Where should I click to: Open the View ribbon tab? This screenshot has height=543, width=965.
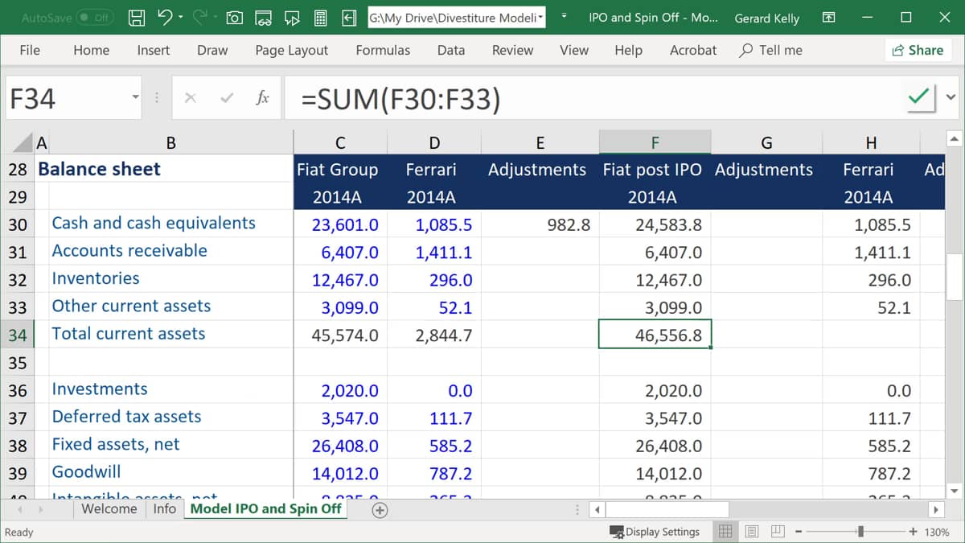pyautogui.click(x=574, y=50)
